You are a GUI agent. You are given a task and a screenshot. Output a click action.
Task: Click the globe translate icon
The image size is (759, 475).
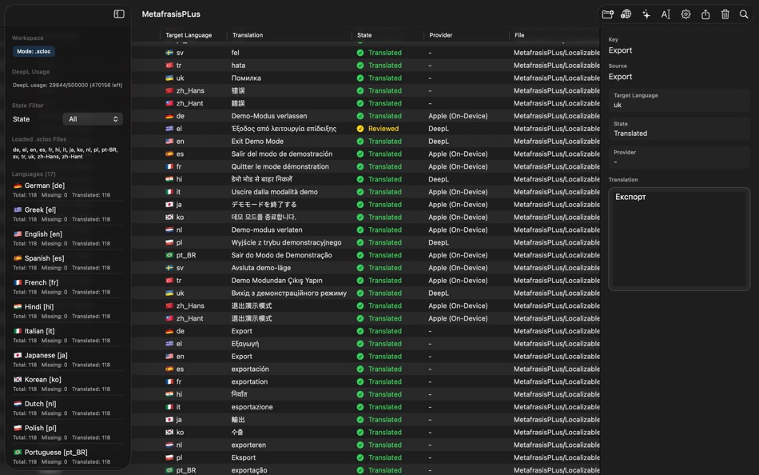[626, 14]
